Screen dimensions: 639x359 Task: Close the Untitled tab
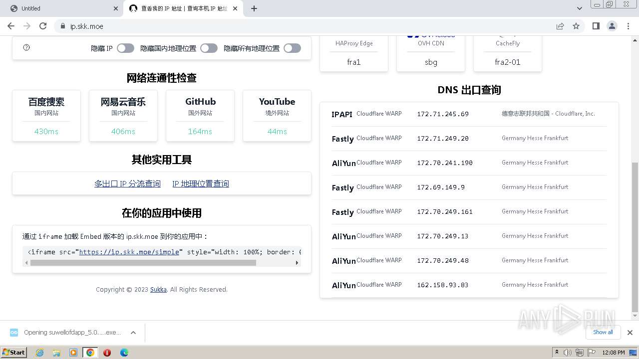(116, 8)
